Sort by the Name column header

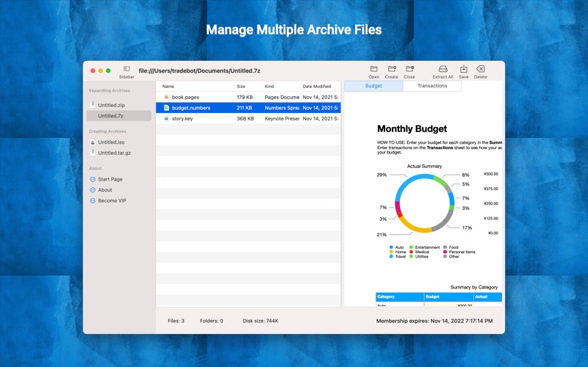[x=168, y=86]
